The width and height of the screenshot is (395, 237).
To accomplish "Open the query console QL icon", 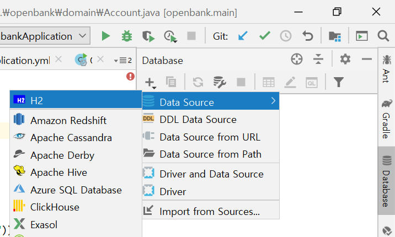I will point(312,83).
